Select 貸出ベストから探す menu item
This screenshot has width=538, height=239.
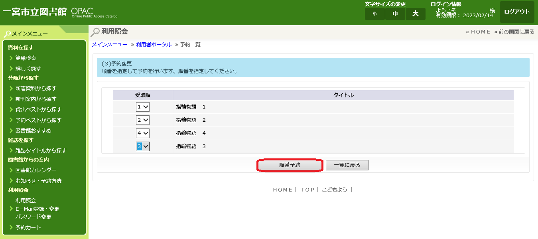click(38, 109)
